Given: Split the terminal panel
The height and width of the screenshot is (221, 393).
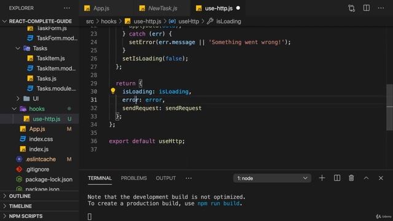Looking at the screenshot, I should click(x=337, y=178).
